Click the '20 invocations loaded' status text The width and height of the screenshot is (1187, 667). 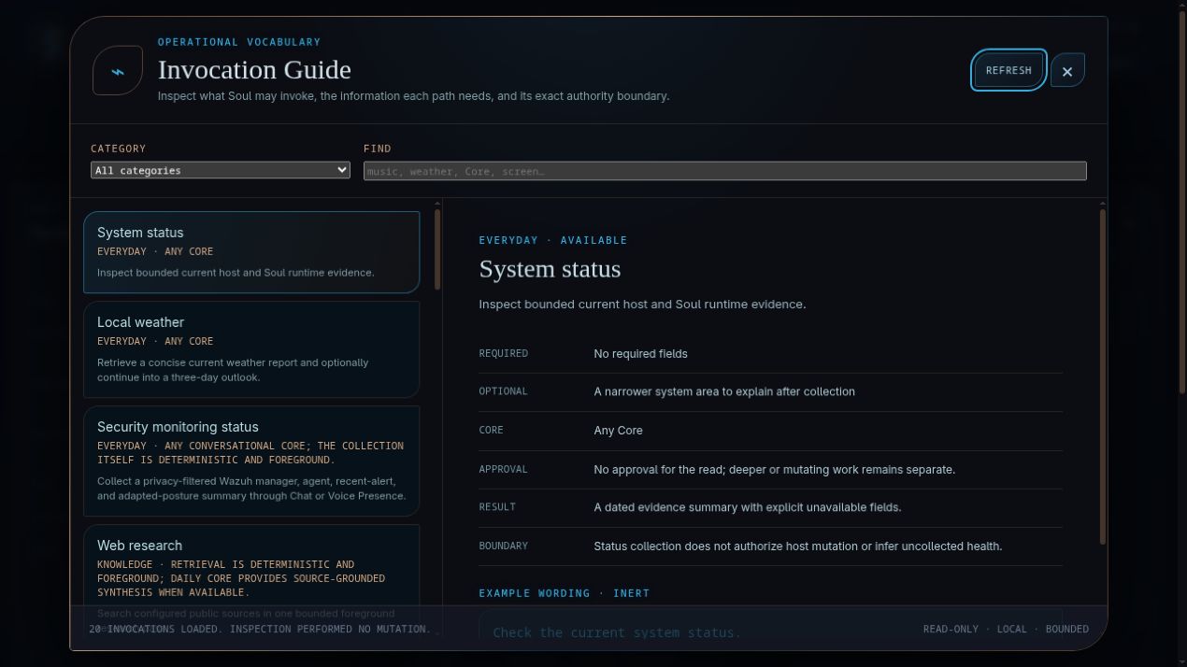(x=260, y=630)
